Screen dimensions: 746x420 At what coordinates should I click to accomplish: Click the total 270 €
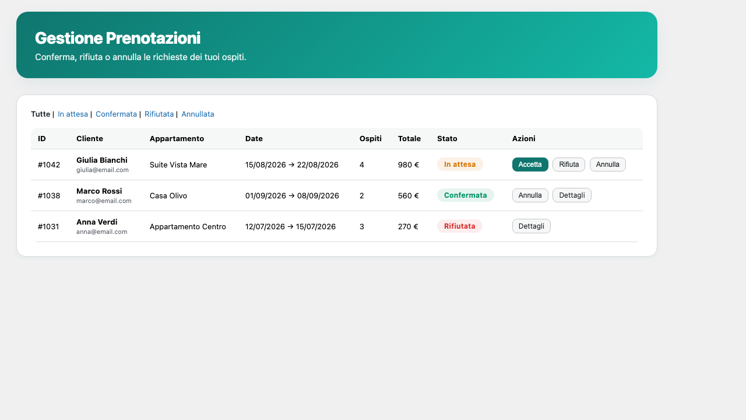[408, 227]
